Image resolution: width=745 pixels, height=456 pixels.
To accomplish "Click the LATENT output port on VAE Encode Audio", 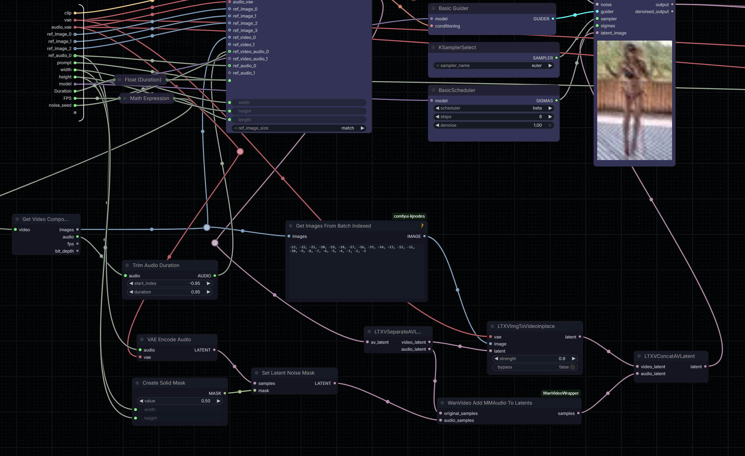I will click(214, 350).
